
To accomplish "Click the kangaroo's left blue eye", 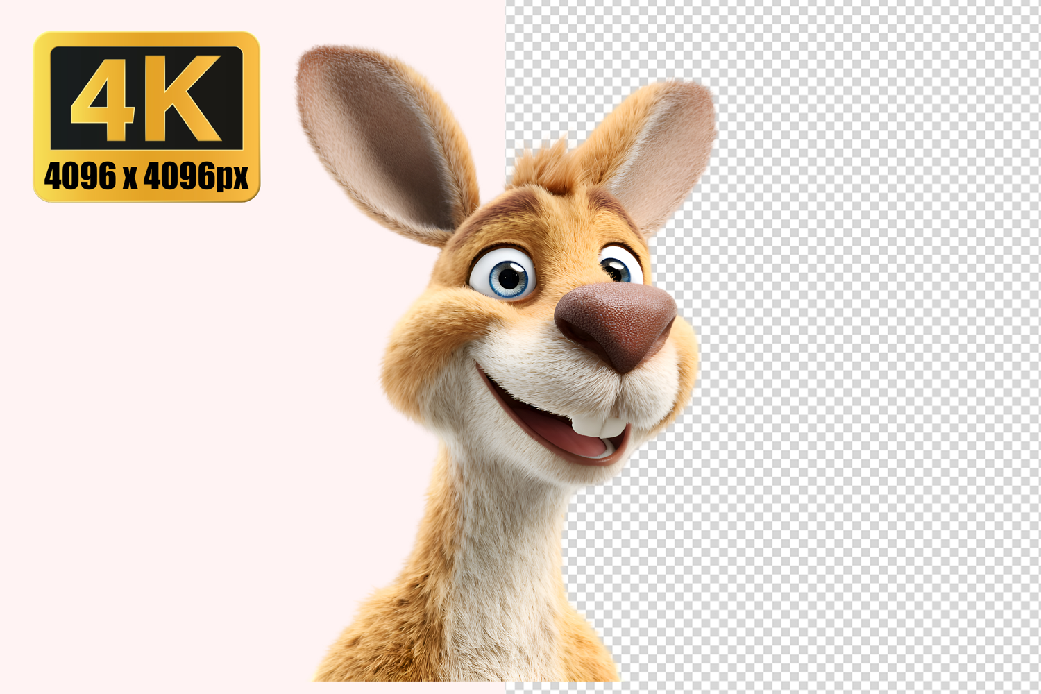I will pos(504,276).
